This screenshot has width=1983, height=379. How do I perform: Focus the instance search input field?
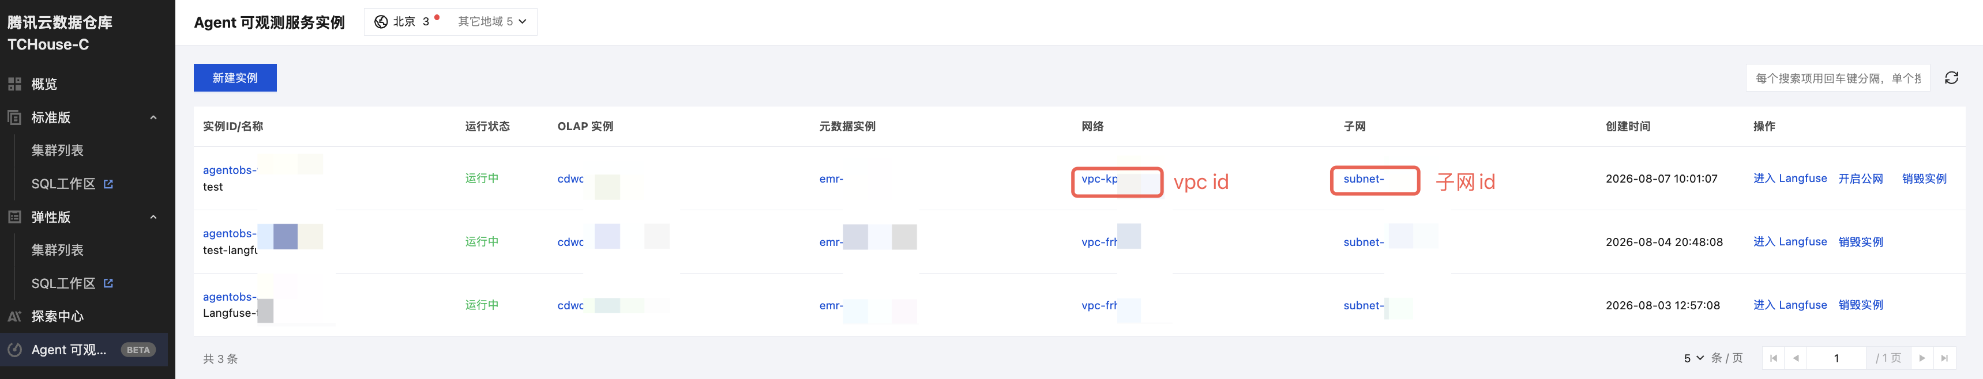point(1836,78)
